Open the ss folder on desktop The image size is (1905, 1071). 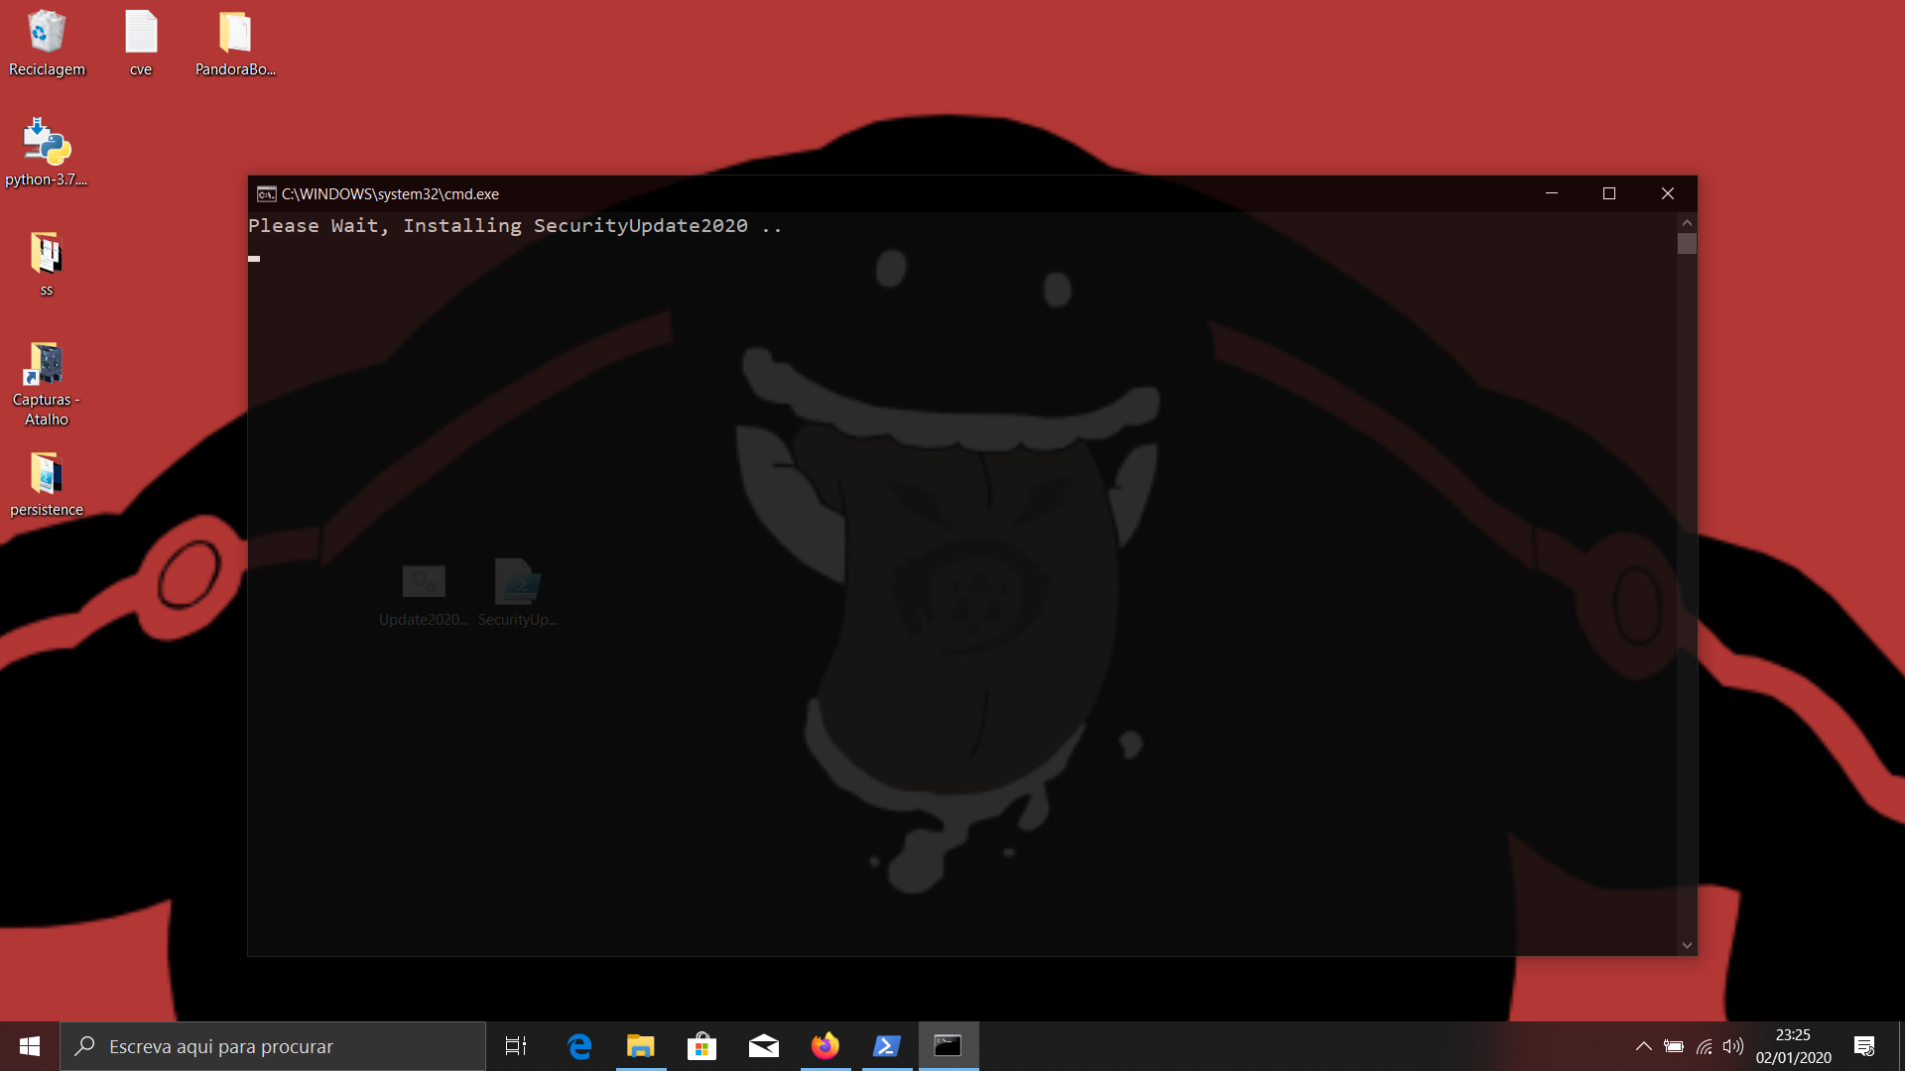47,254
